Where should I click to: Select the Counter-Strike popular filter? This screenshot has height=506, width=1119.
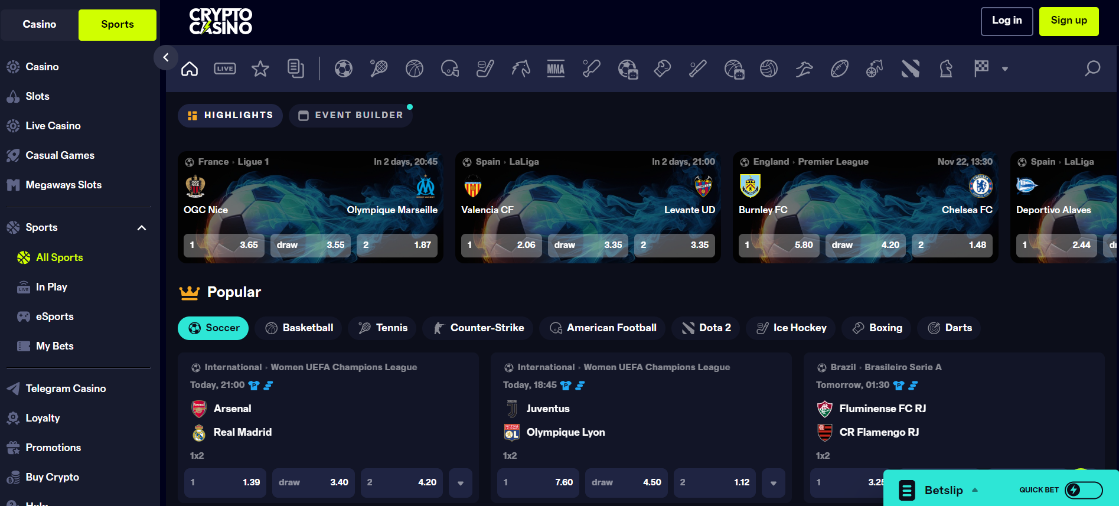(x=478, y=328)
